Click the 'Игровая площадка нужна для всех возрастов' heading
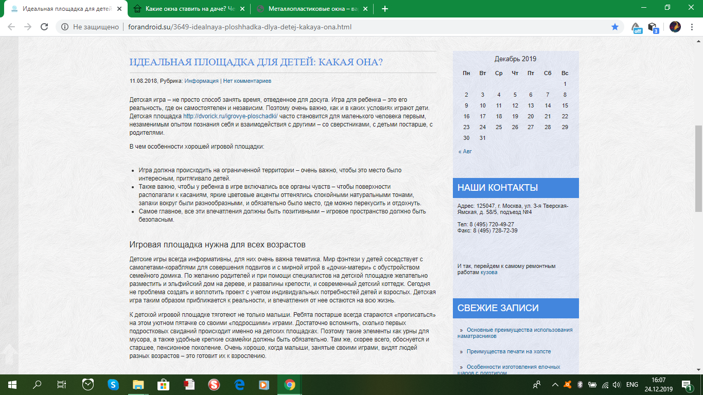Screen dimensions: 703x395 (218, 244)
